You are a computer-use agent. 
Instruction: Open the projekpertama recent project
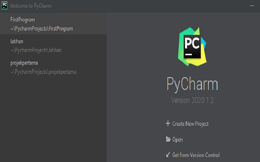point(53,67)
